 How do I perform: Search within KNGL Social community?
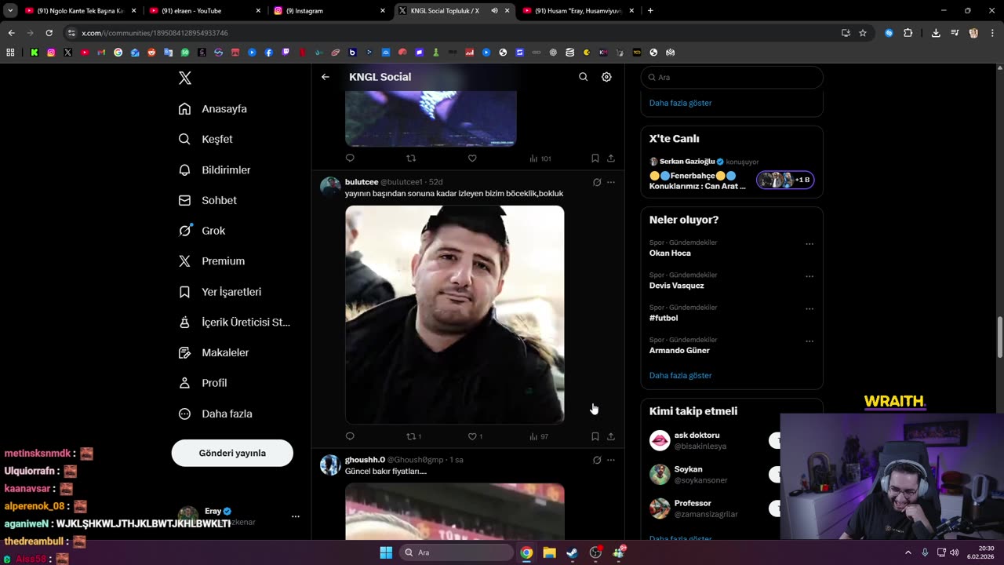pyautogui.click(x=583, y=77)
